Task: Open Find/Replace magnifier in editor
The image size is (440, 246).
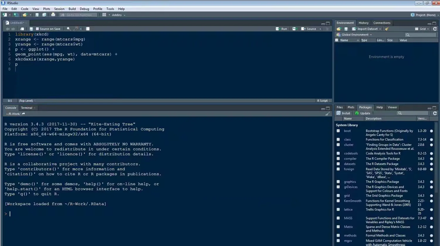Action: [68, 29]
